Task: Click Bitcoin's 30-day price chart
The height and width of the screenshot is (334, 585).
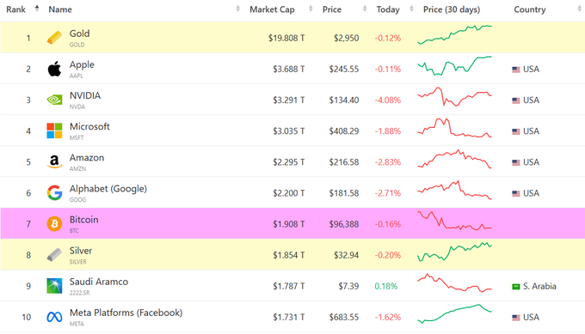Action: point(454,221)
